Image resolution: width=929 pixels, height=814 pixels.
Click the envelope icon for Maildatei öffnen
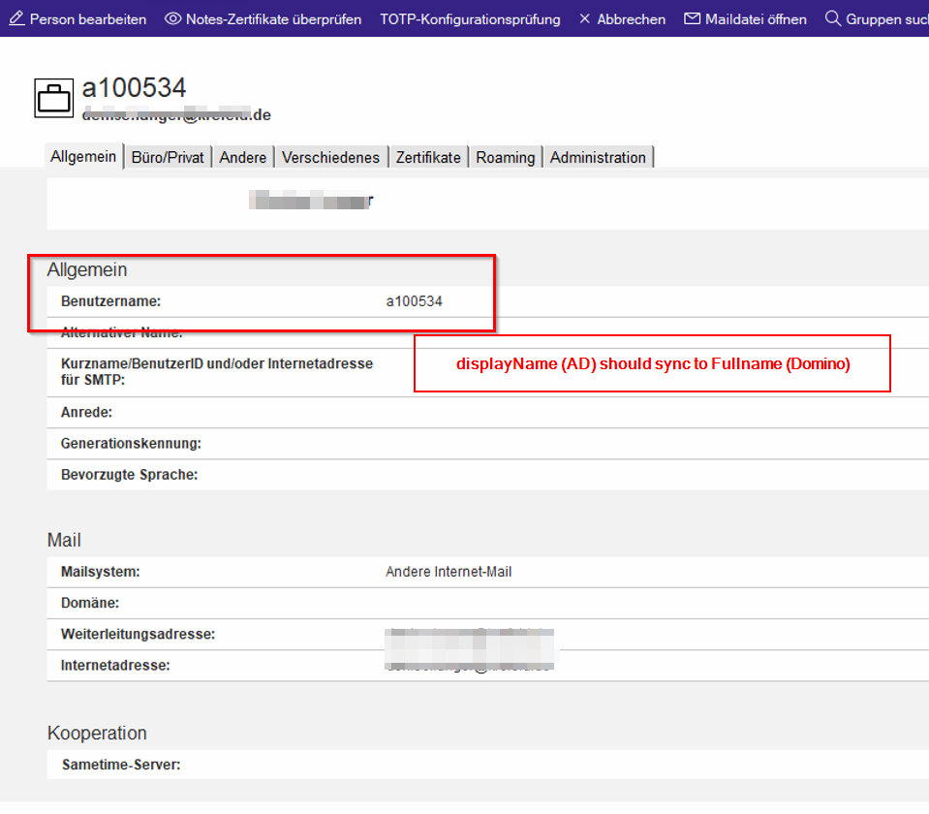tap(692, 19)
